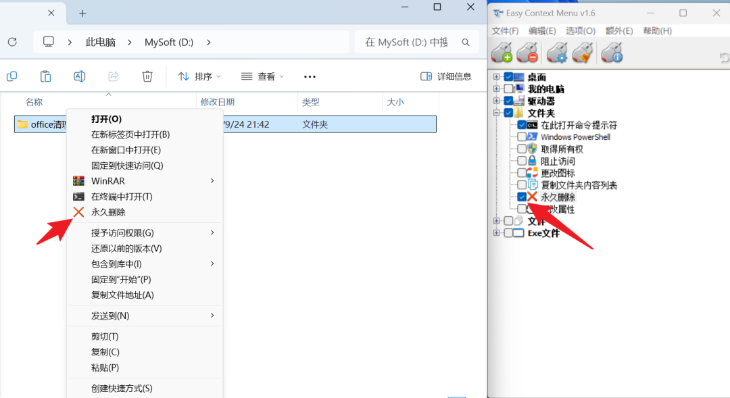730x398 pixels.
Task: Open the 选项(O) menu
Action: (x=580, y=31)
